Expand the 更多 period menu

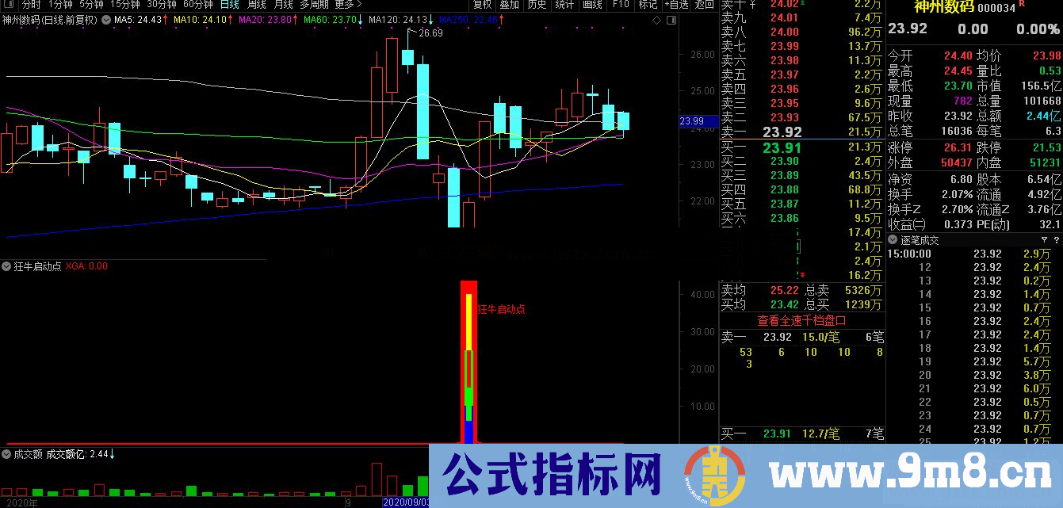(346, 4)
